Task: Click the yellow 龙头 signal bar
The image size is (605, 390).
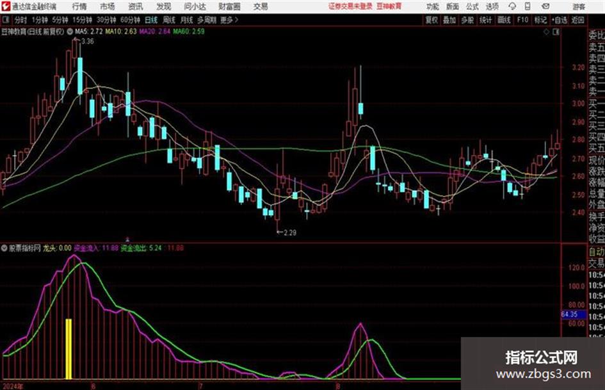Action: tap(69, 349)
